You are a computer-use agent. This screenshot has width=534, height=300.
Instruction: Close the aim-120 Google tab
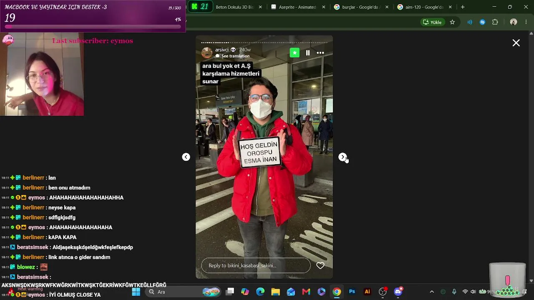(450, 7)
